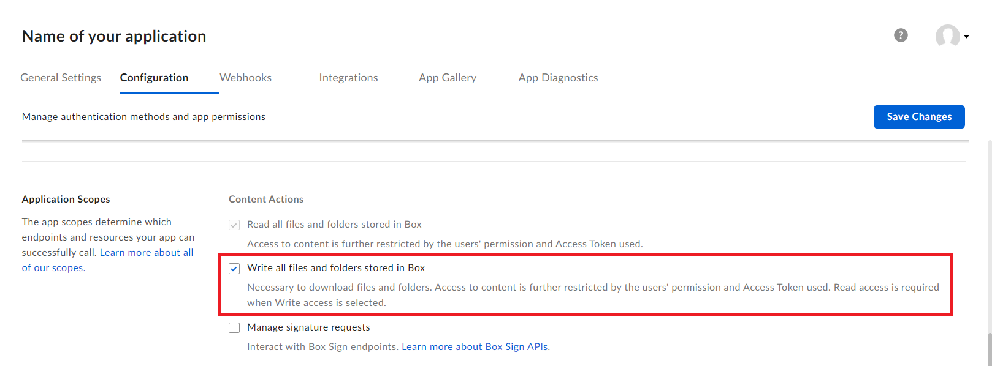Viewport: 992px width, 366px height.
Task: Follow the Learn more about Box Sign APIs link
Action: pos(475,347)
